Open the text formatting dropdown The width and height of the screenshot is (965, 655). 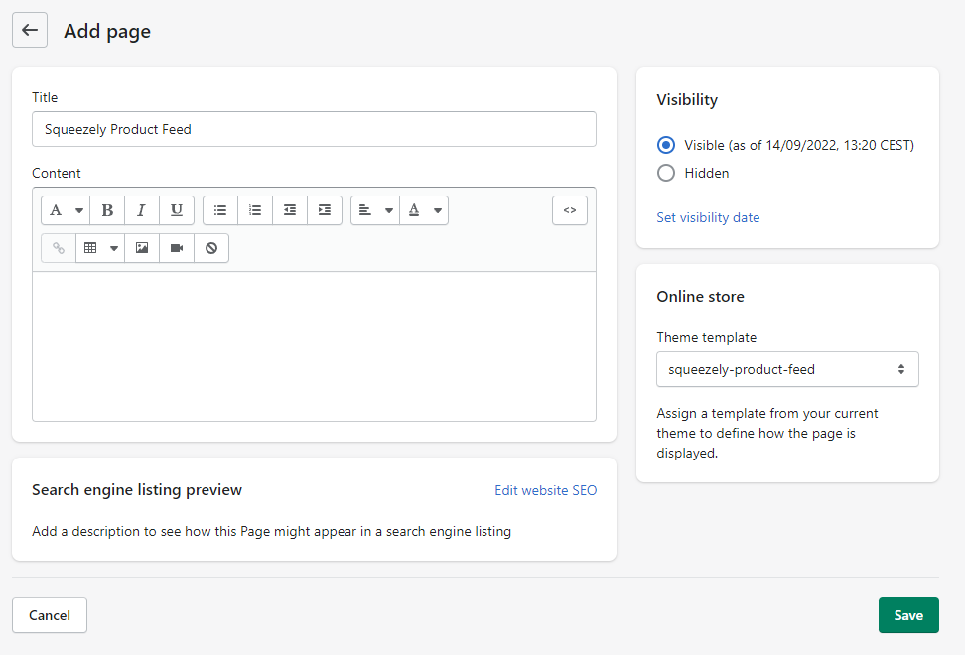[x=66, y=210]
